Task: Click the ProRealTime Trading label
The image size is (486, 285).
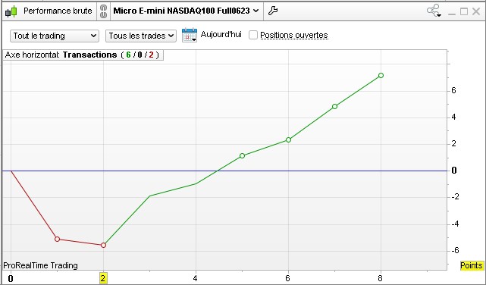Action: coord(41,265)
